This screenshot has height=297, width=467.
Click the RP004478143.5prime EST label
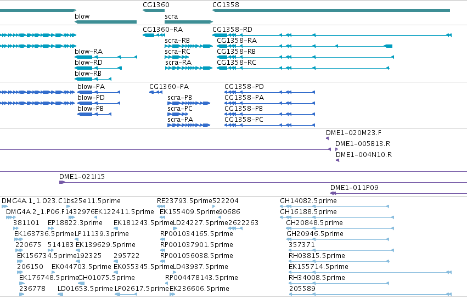tap(201, 278)
